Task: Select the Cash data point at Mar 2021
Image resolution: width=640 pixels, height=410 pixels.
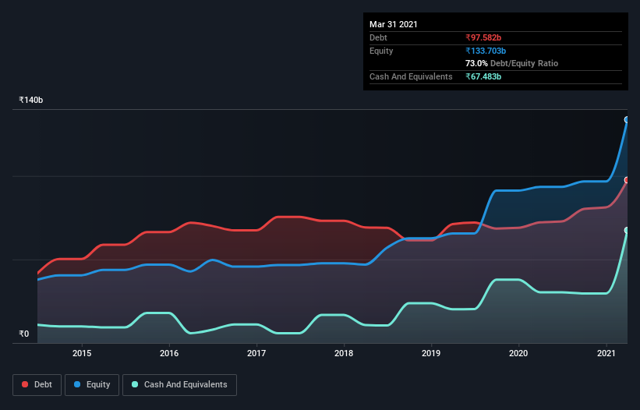Action: coord(627,231)
